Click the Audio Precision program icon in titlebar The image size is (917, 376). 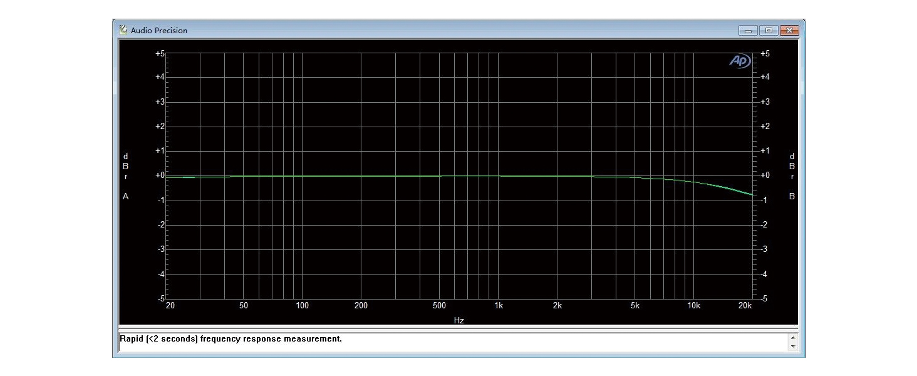123,29
